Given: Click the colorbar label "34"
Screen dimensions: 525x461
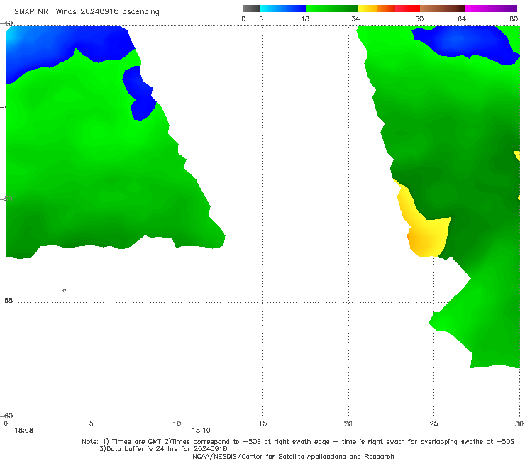Looking at the screenshot, I should tap(355, 19).
